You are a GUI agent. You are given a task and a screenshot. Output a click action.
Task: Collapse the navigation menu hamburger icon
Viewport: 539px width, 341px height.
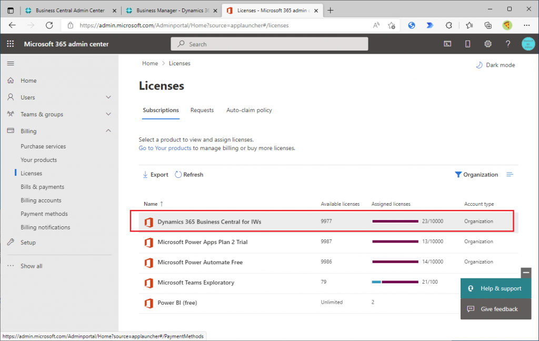[11, 63]
